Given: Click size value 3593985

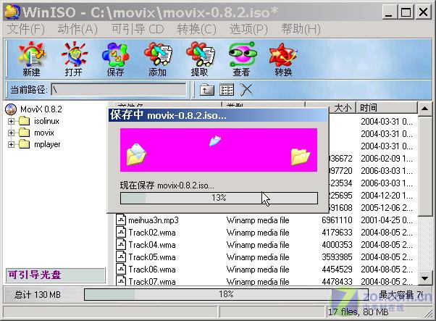Looking at the screenshot, I should coord(337,257).
